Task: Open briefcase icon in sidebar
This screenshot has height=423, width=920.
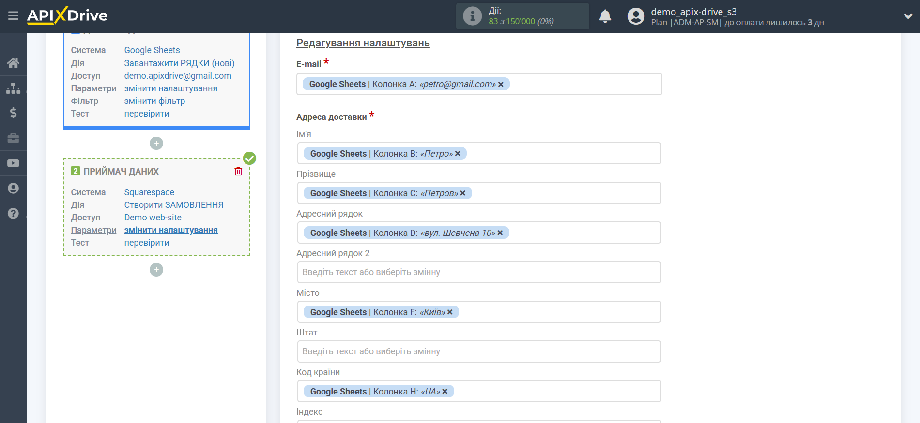Action: [x=13, y=138]
